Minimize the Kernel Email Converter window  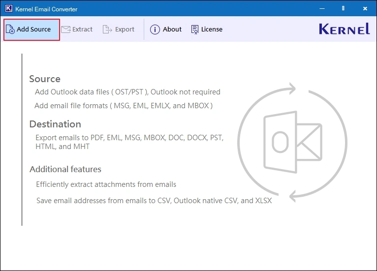[x=322, y=9]
